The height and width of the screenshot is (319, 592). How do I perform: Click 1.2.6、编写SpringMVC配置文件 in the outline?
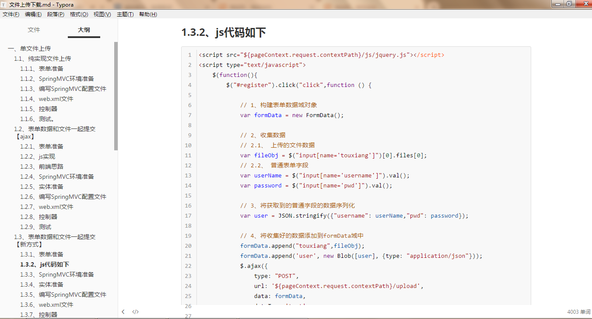click(x=63, y=197)
